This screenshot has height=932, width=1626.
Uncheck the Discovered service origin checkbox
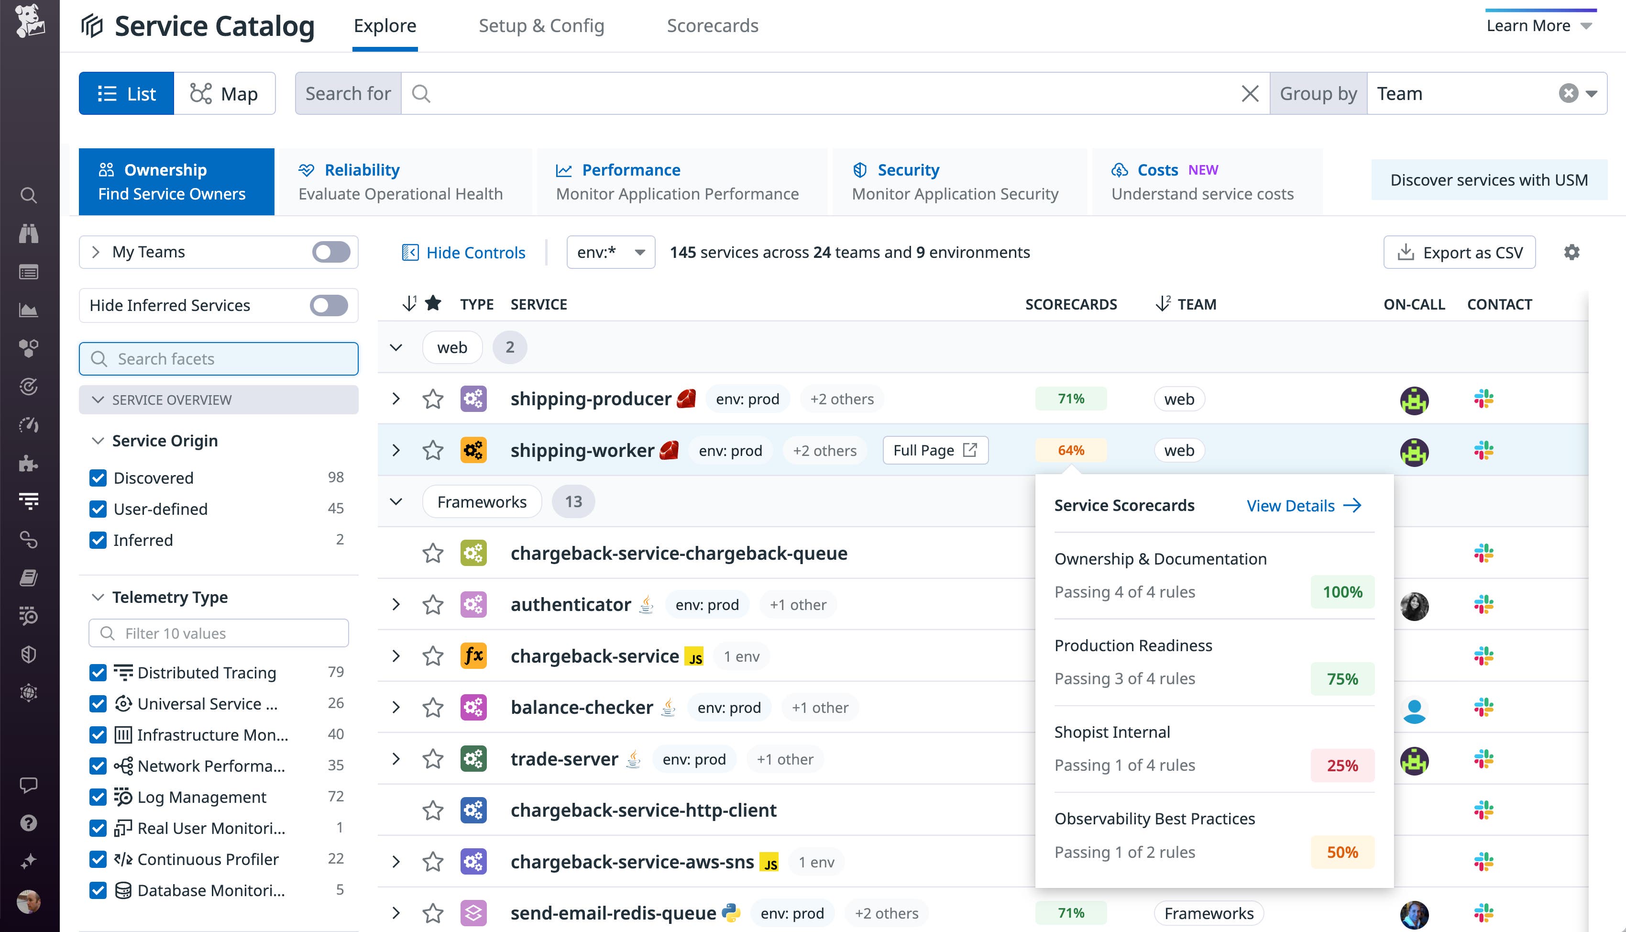pos(98,478)
